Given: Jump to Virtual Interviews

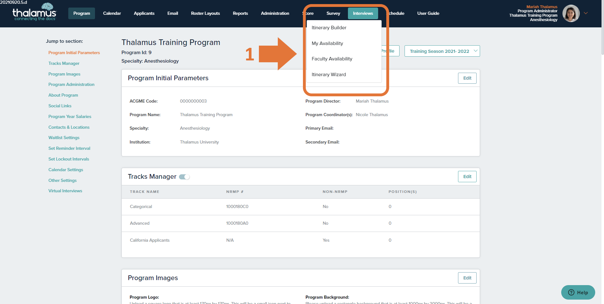Looking at the screenshot, I should click(65, 191).
